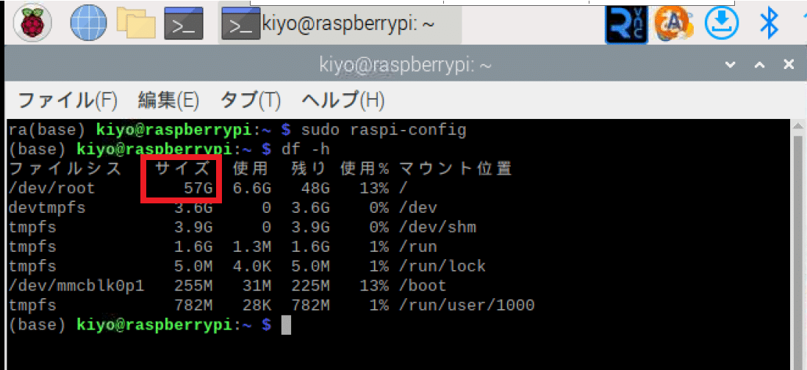Minimize the terminal window
Screen dimensions: 807x370
tap(730, 65)
